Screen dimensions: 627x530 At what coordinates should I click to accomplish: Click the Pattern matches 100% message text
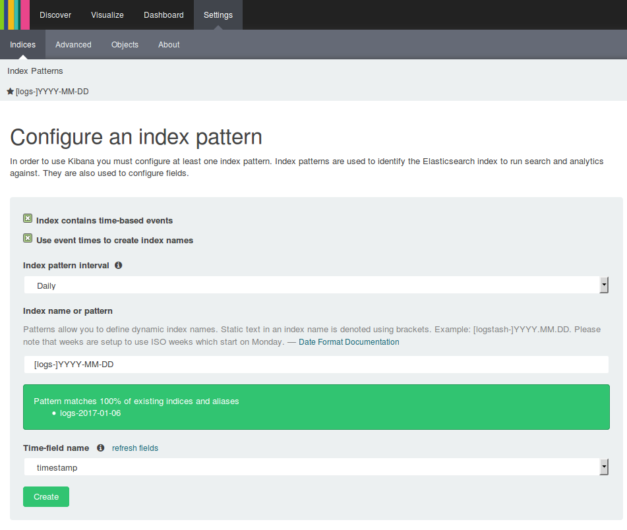[136, 401]
